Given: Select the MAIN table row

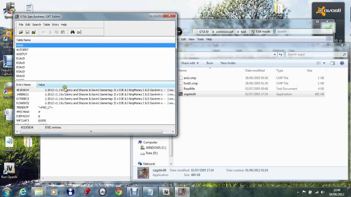Looking at the screenshot, I should [95, 45].
